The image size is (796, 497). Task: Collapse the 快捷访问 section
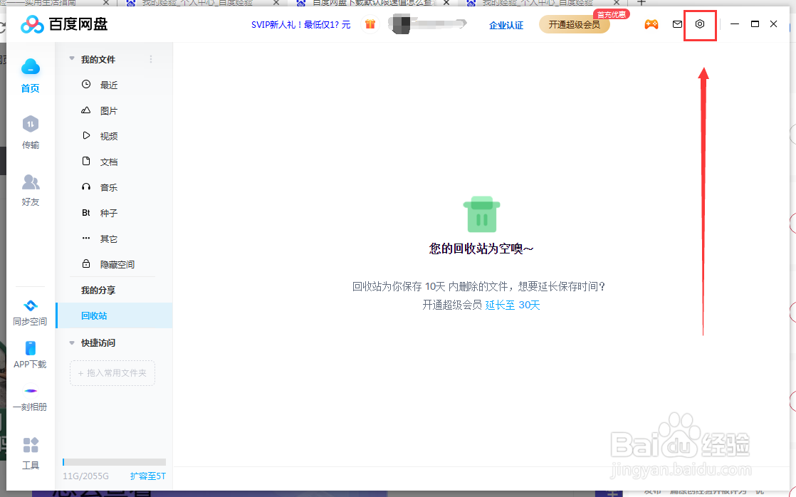pos(71,342)
